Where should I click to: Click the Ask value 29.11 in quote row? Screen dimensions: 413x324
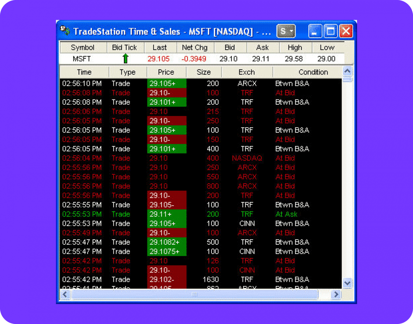(x=261, y=59)
